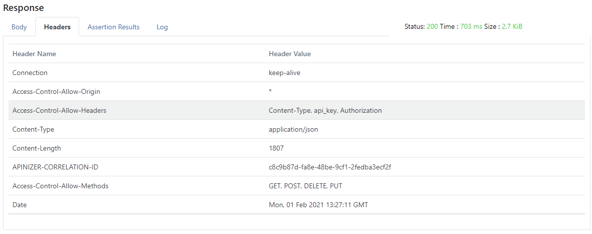Click the correlation ID value c8c9b87d
This screenshot has width=592, height=234.
pyautogui.click(x=330, y=167)
